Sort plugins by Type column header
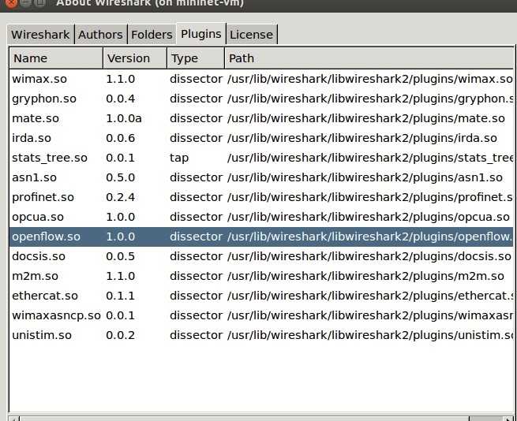Image resolution: width=517 pixels, height=421 pixels. coord(196,58)
